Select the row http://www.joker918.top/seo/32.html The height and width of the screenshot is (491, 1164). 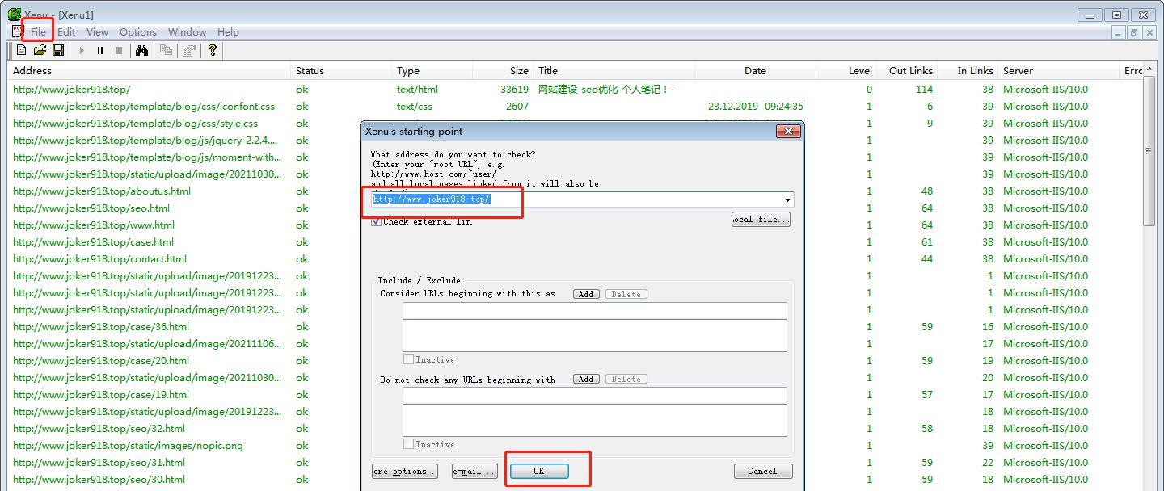click(x=576, y=429)
